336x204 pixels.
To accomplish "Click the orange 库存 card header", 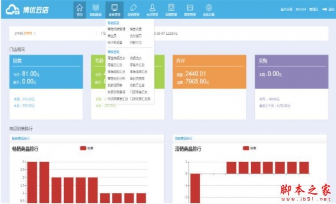I will point(209,61).
